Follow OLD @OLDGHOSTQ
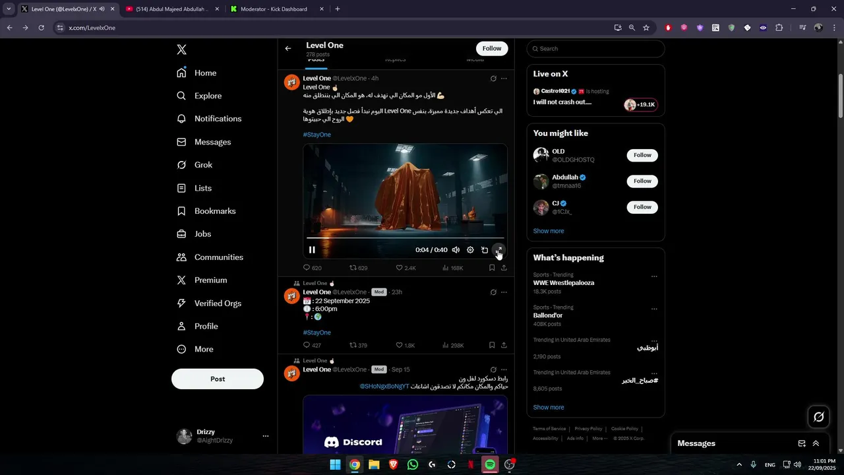The height and width of the screenshot is (475, 844). click(642, 155)
